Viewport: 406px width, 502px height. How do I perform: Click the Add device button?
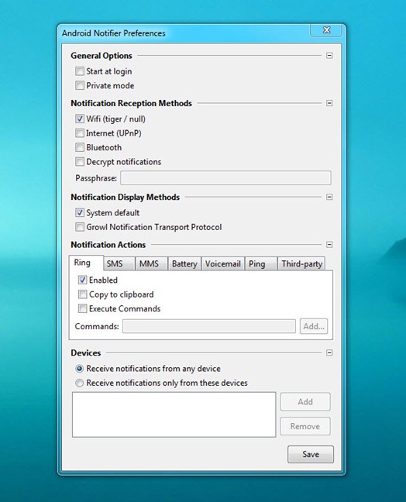coord(305,402)
